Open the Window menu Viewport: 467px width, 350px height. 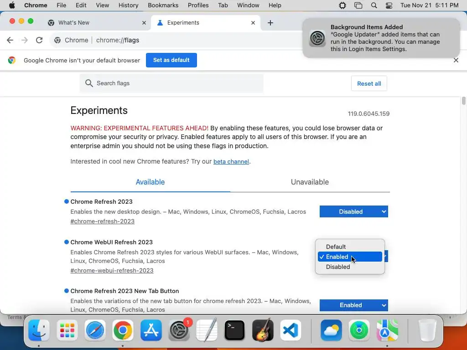point(248,5)
